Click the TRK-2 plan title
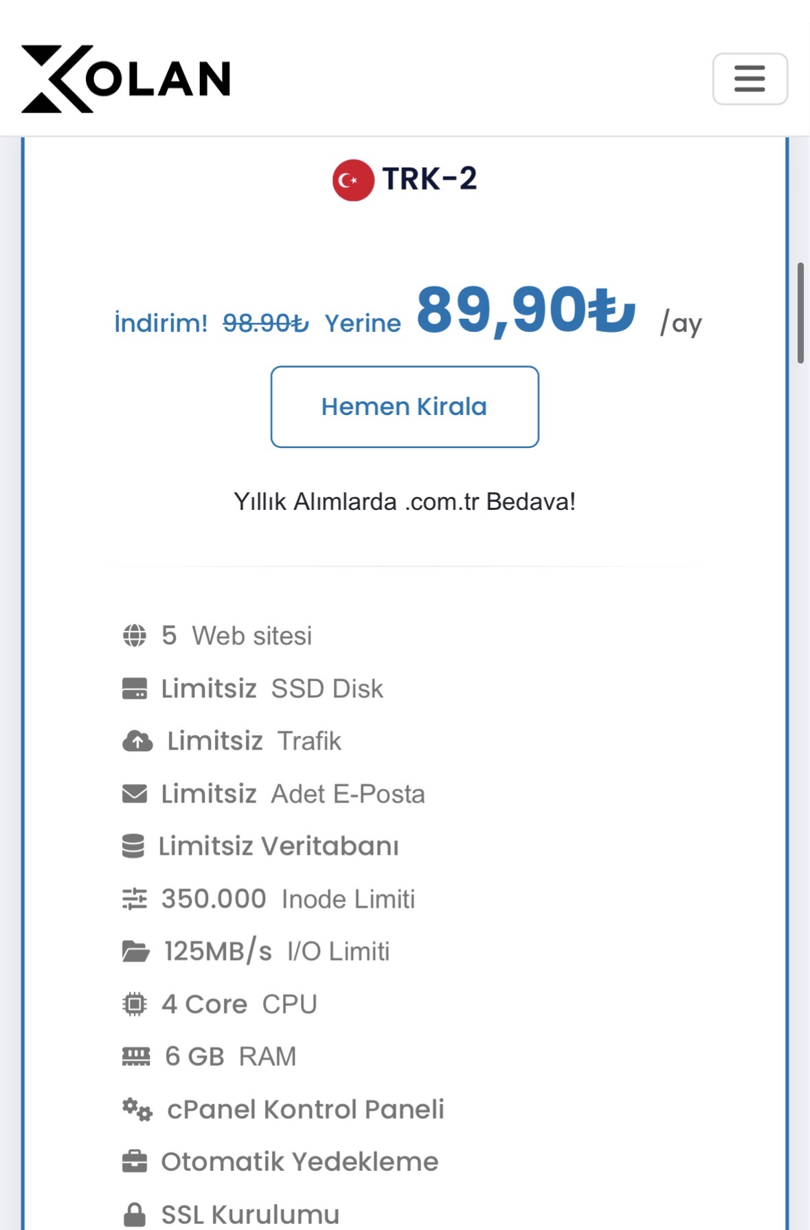Viewport: 810px width, 1230px height. pyautogui.click(x=430, y=179)
